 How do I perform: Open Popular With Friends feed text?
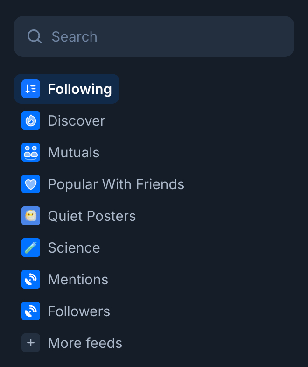116,184
